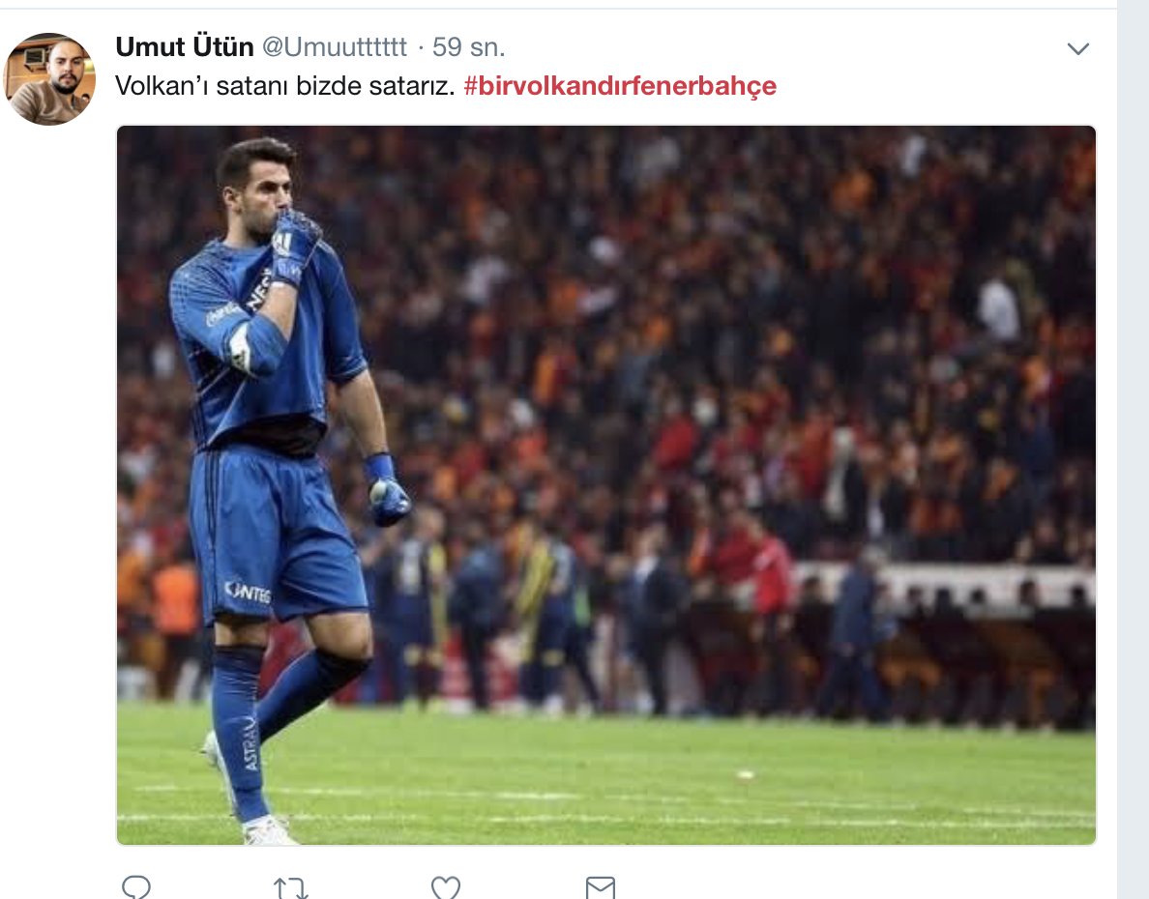Click the 59 sn. timestamp

(468, 46)
